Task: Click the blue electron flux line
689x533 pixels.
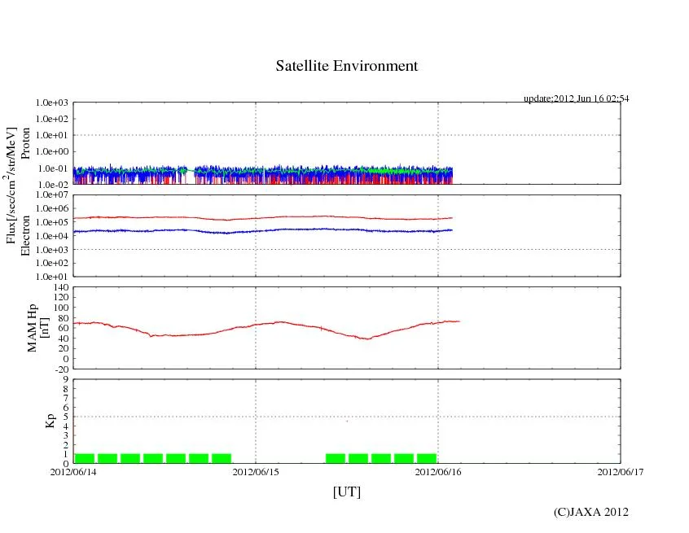Action: point(163,230)
